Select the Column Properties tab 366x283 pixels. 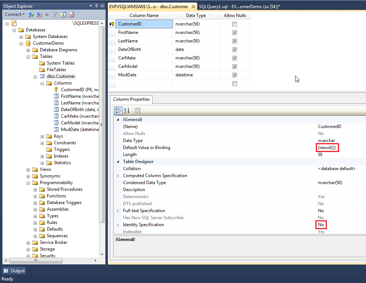[x=131, y=99]
